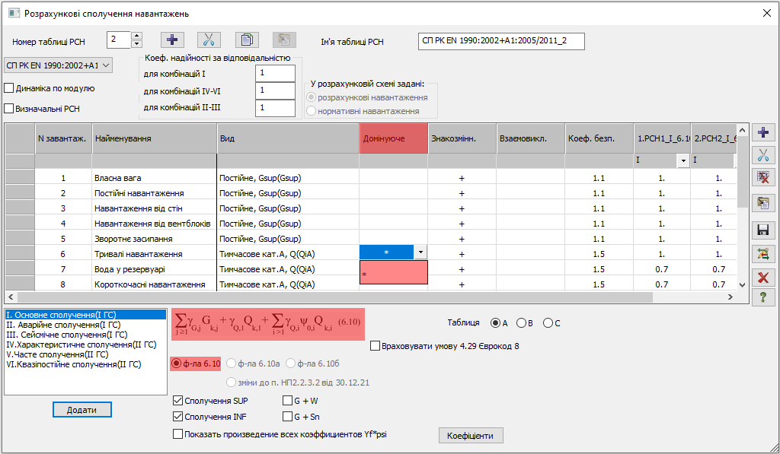Viewport: 780px width, 454px height.
Task: Click the clear-table icon with the red cross
Action: pyautogui.click(x=763, y=179)
